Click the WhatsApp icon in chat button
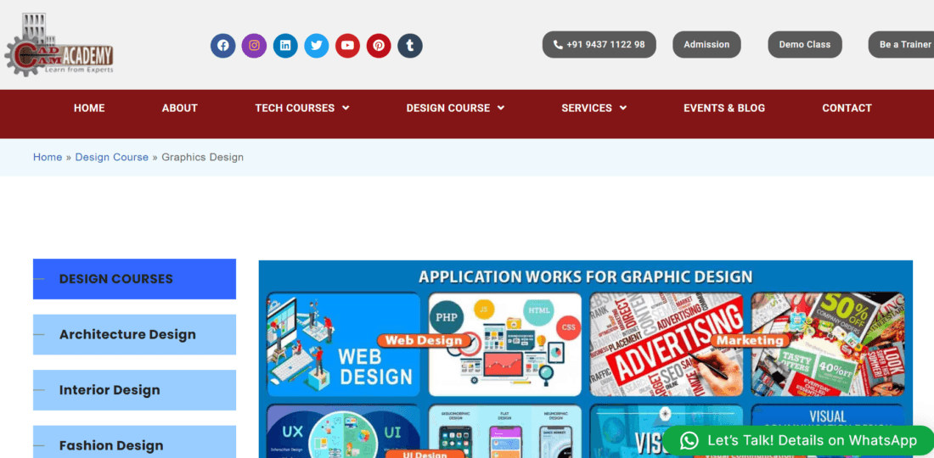Image resolution: width=934 pixels, height=458 pixels. click(689, 441)
